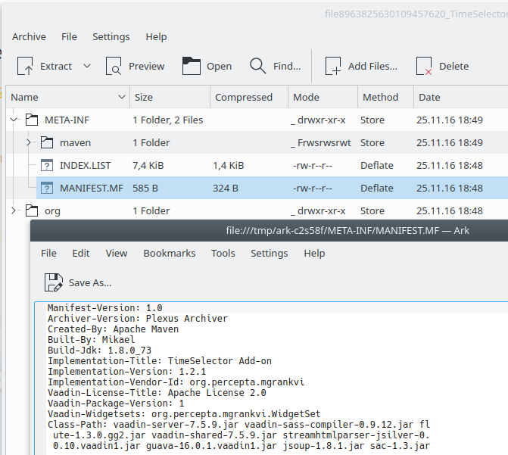Open the Bookmarks menu

click(x=170, y=253)
